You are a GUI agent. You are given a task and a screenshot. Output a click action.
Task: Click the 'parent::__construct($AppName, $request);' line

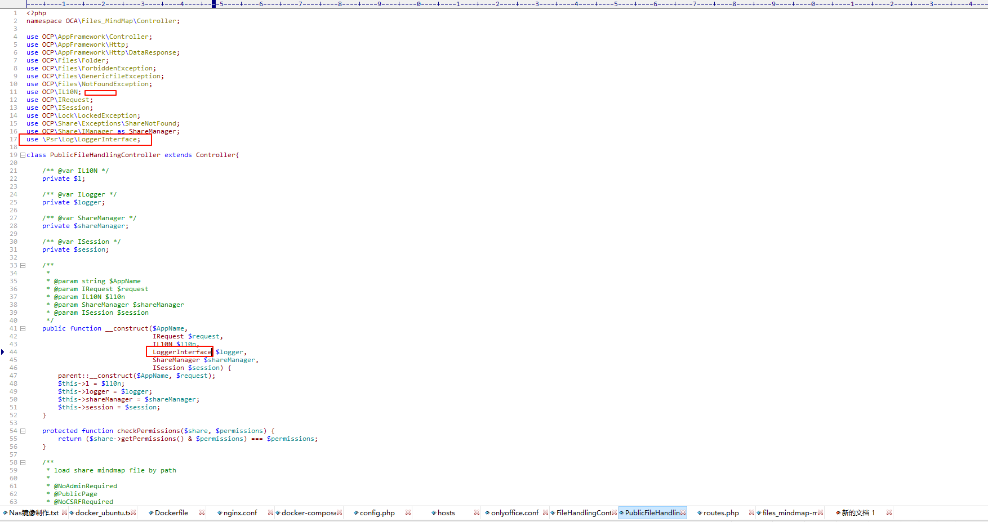click(136, 376)
